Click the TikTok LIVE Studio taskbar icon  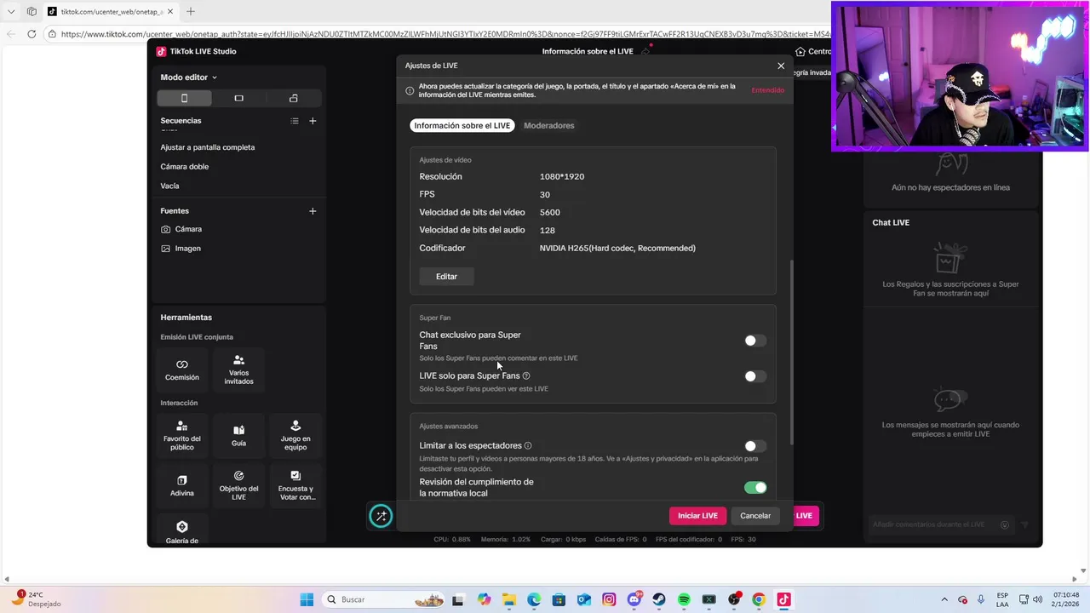coord(783,599)
